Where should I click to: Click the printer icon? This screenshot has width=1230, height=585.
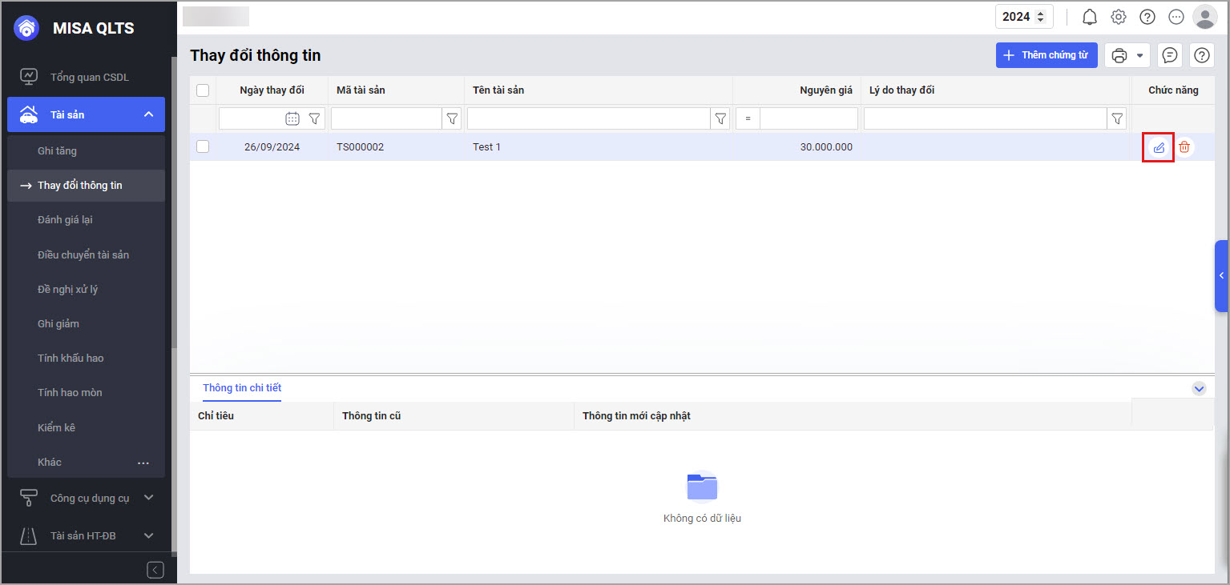pos(1119,55)
